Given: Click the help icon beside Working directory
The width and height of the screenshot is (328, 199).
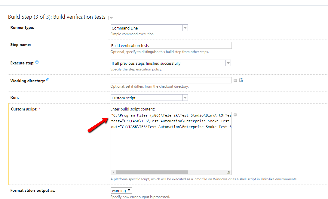Looking at the screenshot, I should tap(48, 80).
